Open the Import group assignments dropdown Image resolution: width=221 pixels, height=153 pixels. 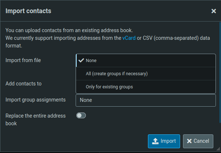(x=145, y=100)
